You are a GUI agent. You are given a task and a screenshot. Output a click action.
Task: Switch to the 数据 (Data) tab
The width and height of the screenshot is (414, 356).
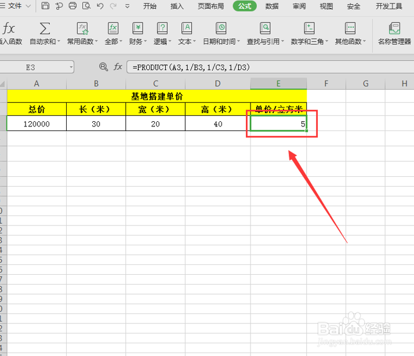click(272, 6)
